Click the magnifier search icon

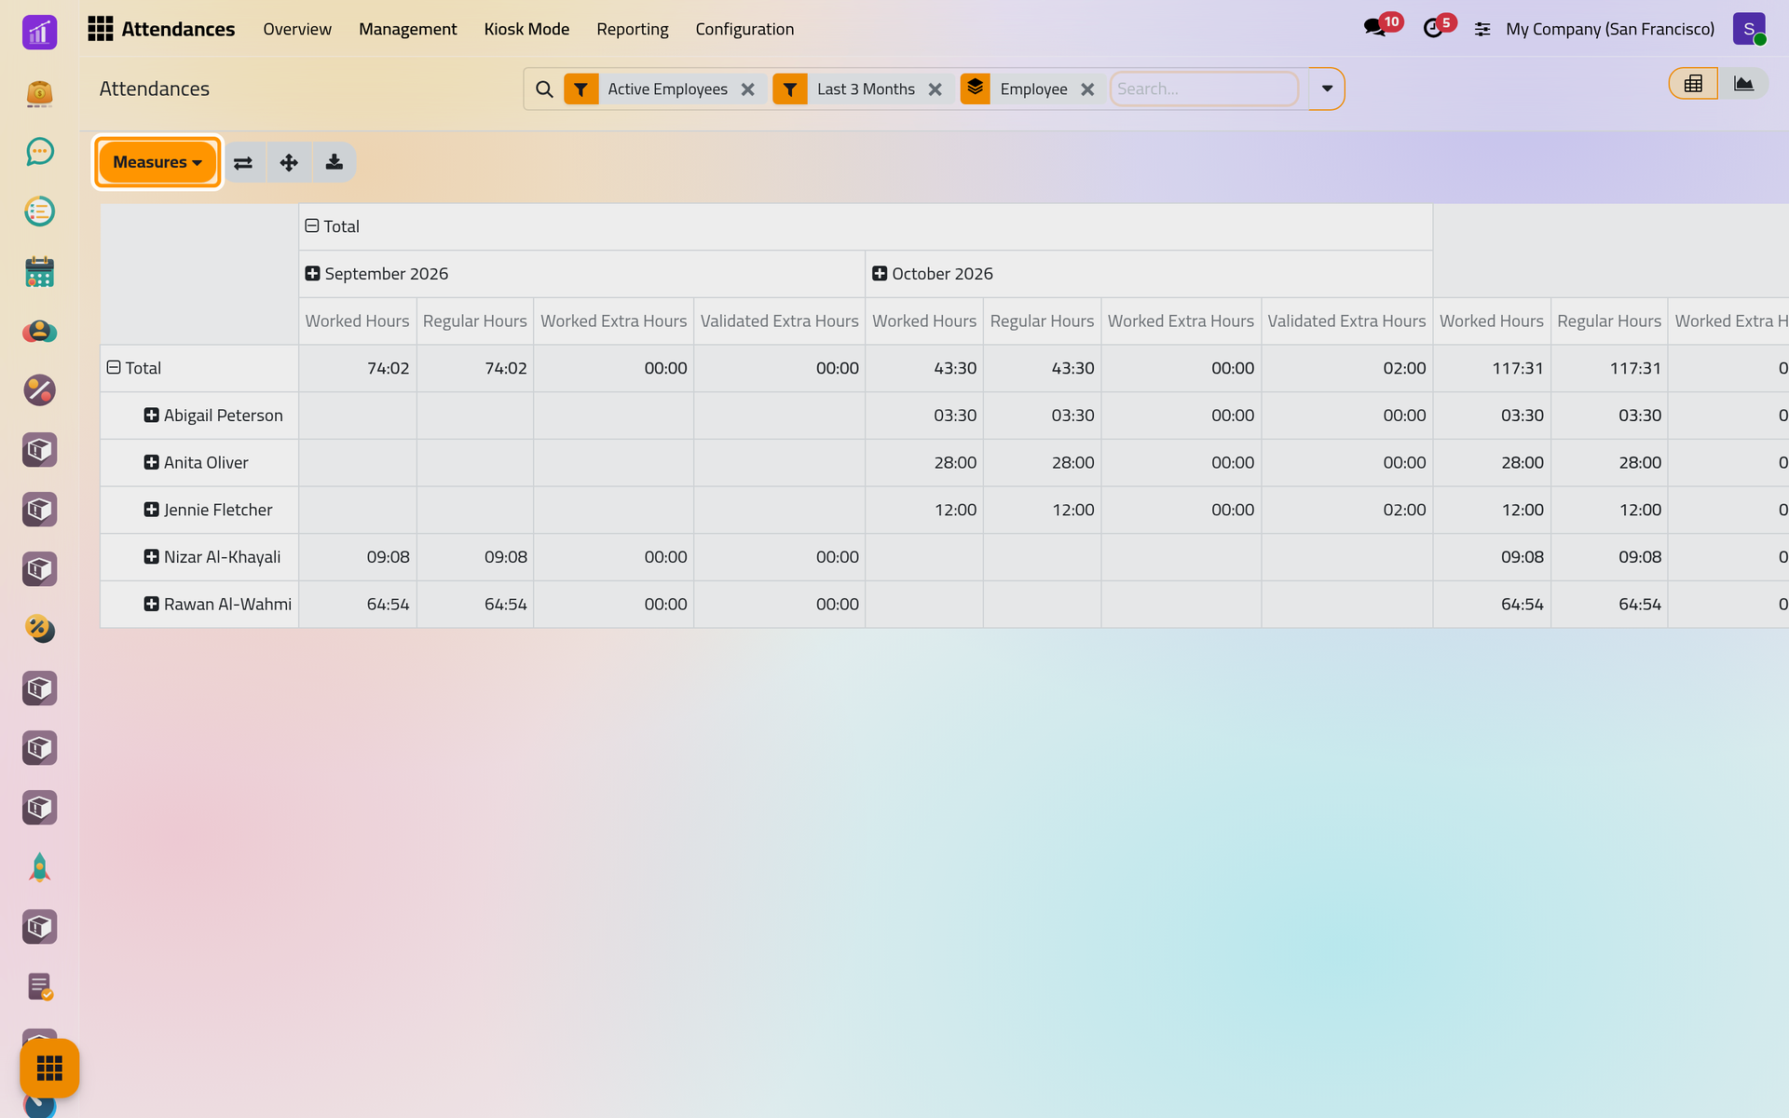(x=545, y=89)
